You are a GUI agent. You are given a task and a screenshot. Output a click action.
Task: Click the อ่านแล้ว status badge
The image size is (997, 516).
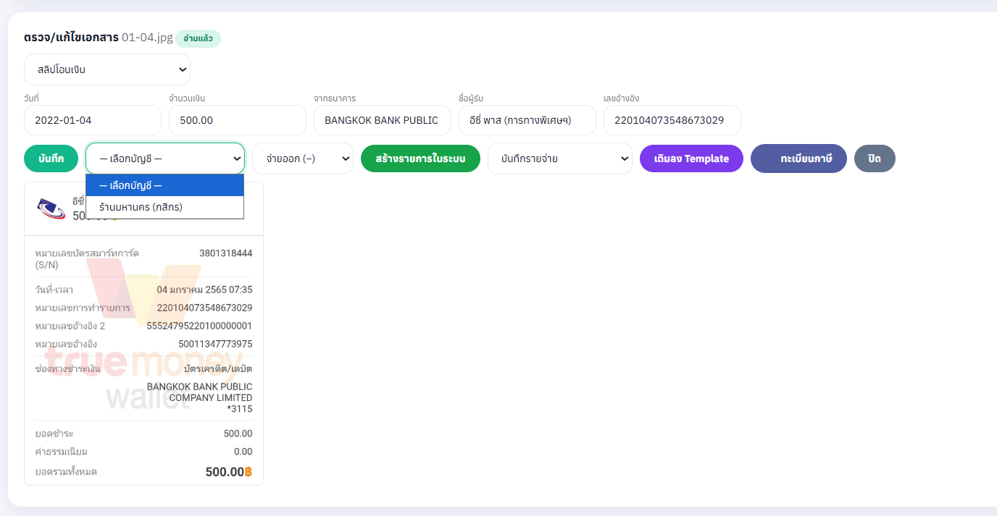[198, 38]
